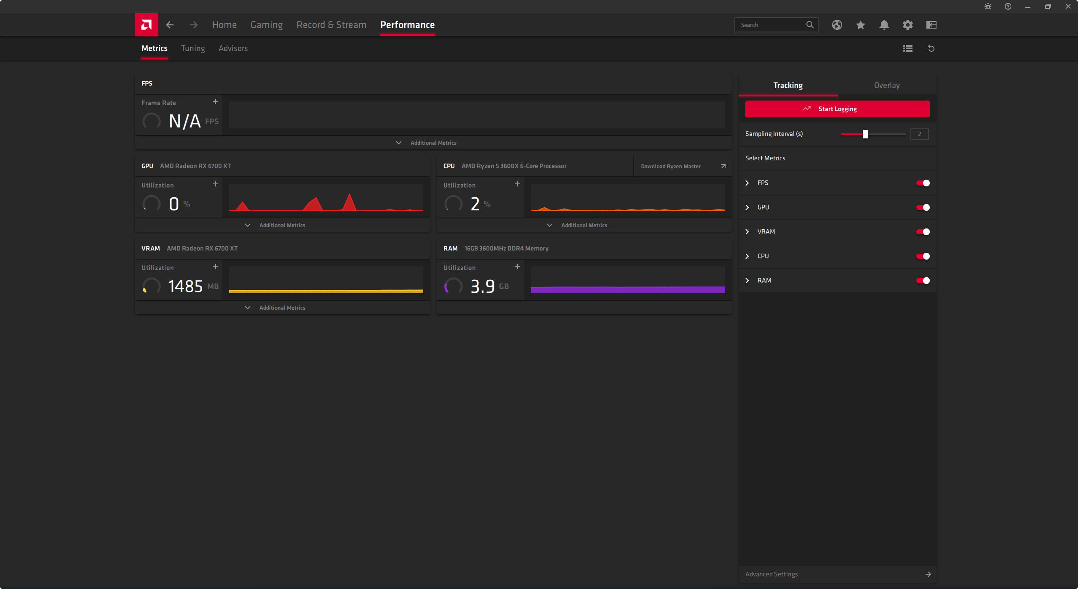Switch to the Overlay tab
Viewport: 1078px width, 589px height.
tap(887, 85)
